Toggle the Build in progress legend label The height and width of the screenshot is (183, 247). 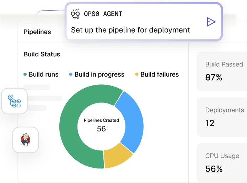99,74
